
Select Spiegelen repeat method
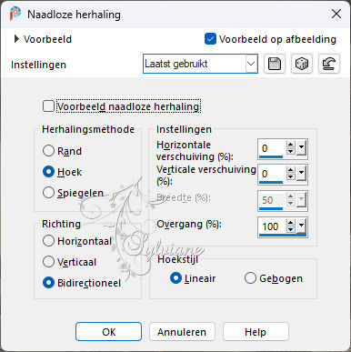48,193
